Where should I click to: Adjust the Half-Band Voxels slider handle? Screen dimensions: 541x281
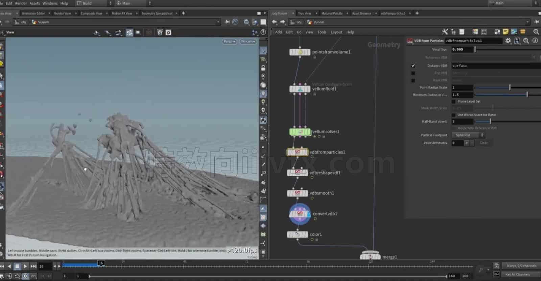[x=490, y=121]
